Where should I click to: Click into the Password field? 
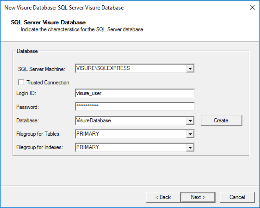point(135,107)
